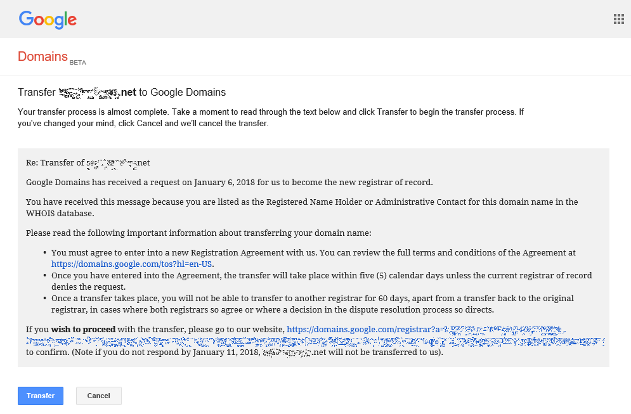631x414 pixels.
Task: Click the bullet about five (5) calendar days
Action: click(322, 281)
